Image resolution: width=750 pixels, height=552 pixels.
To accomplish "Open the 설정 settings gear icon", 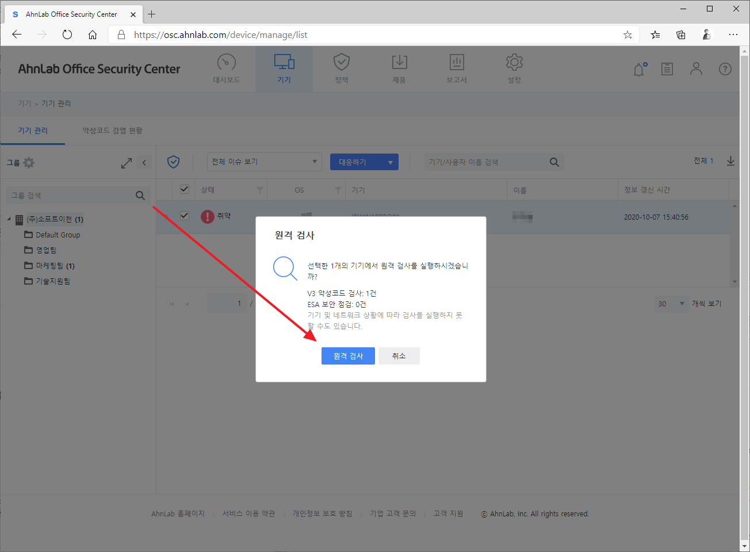I will click(514, 62).
